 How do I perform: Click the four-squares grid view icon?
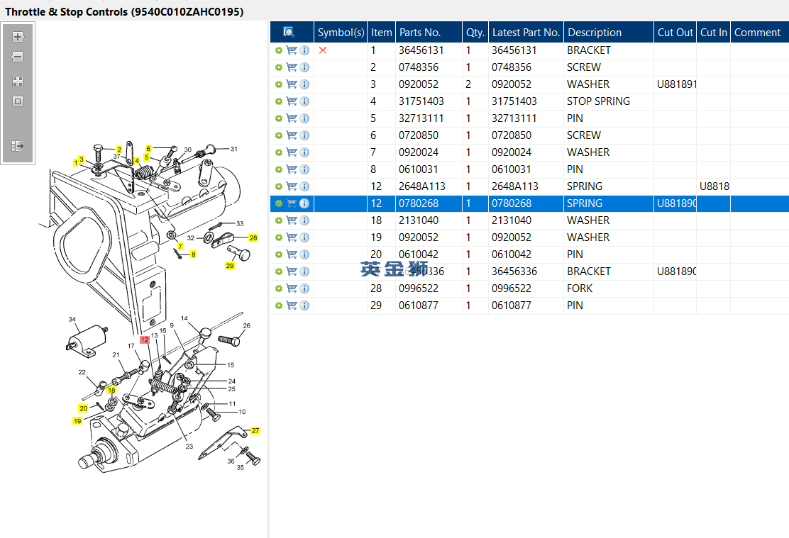coord(18,82)
